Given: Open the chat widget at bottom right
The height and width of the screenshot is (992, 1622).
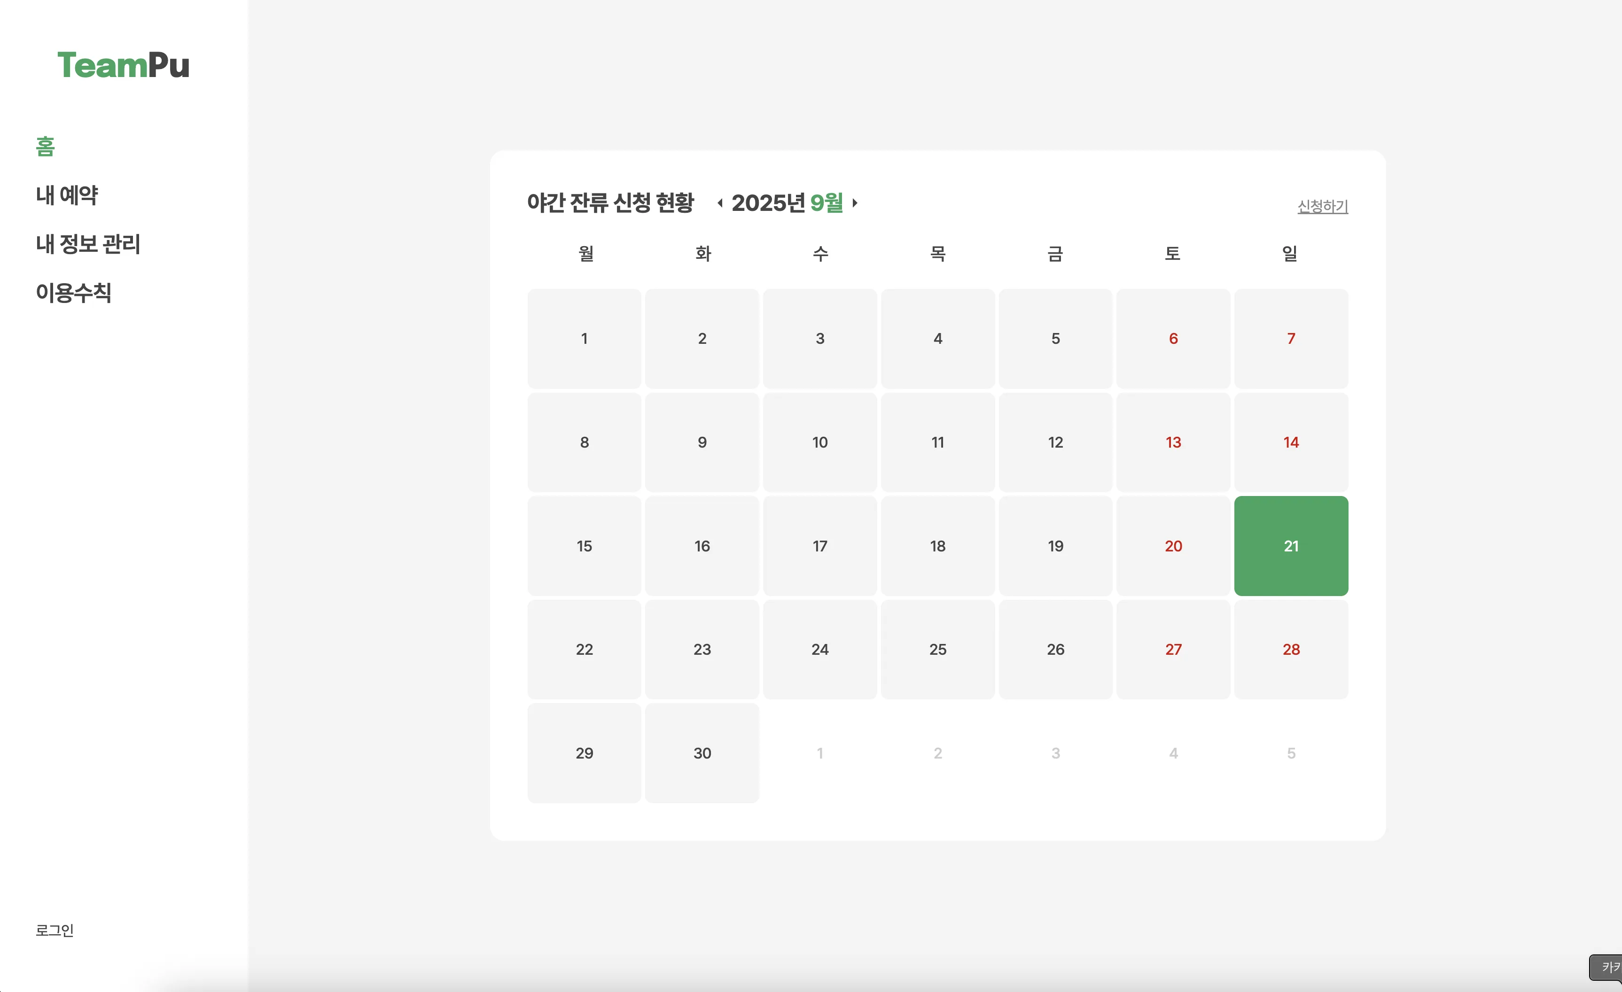Looking at the screenshot, I should [1606, 968].
